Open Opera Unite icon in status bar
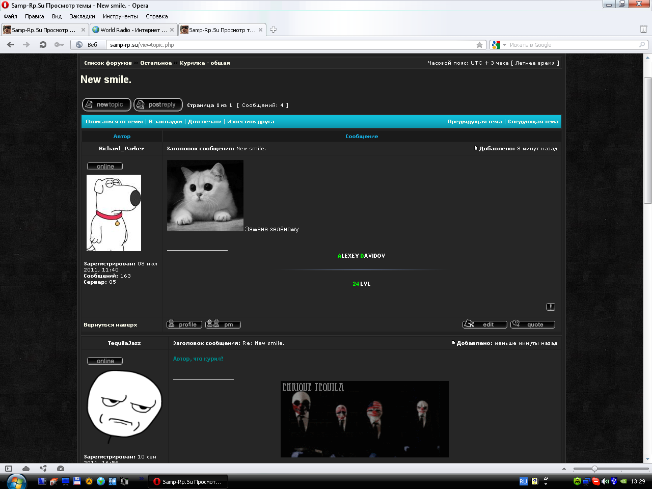This screenshot has width=652, height=489. coord(43,469)
